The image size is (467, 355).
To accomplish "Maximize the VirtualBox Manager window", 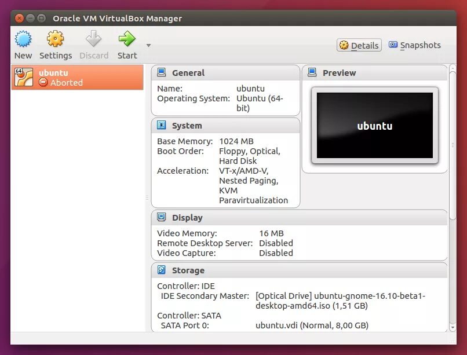I will coord(41,19).
